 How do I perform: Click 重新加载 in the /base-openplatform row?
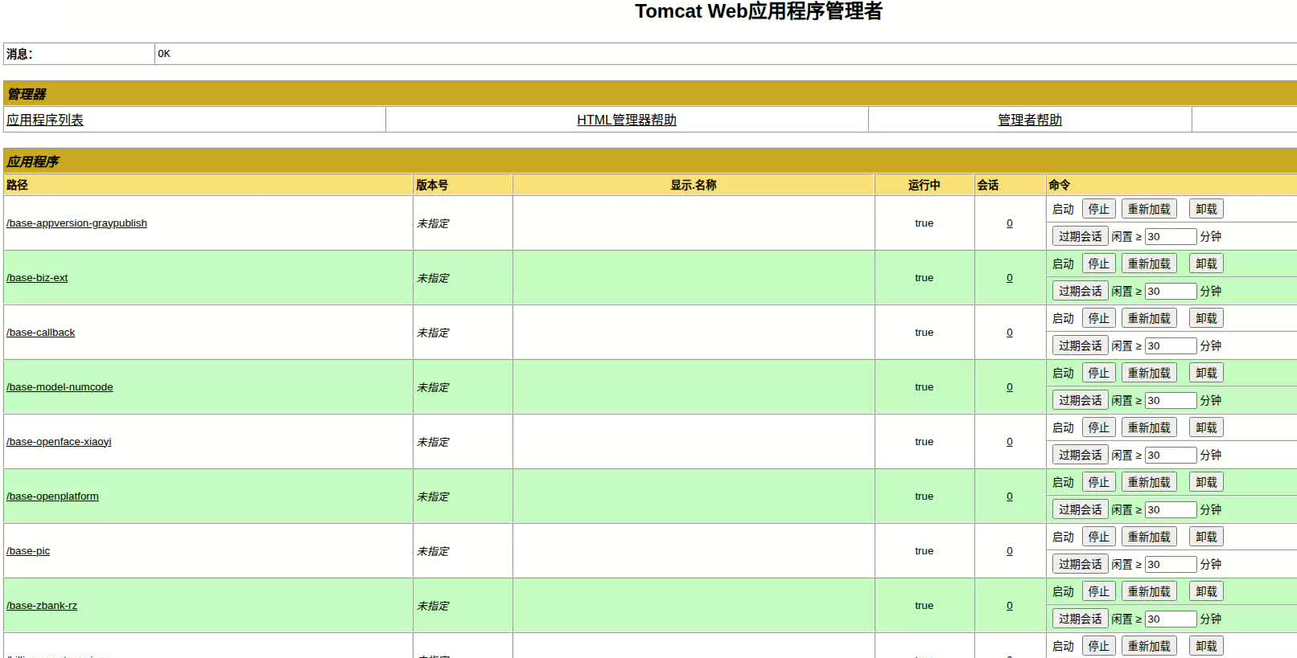(x=1149, y=482)
